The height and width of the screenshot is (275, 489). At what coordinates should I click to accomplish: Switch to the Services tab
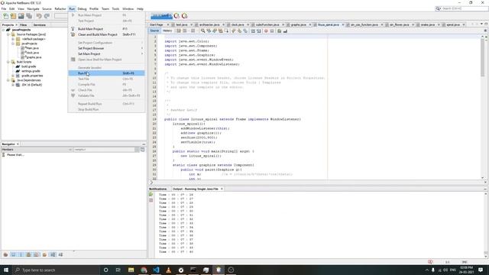coord(39,25)
